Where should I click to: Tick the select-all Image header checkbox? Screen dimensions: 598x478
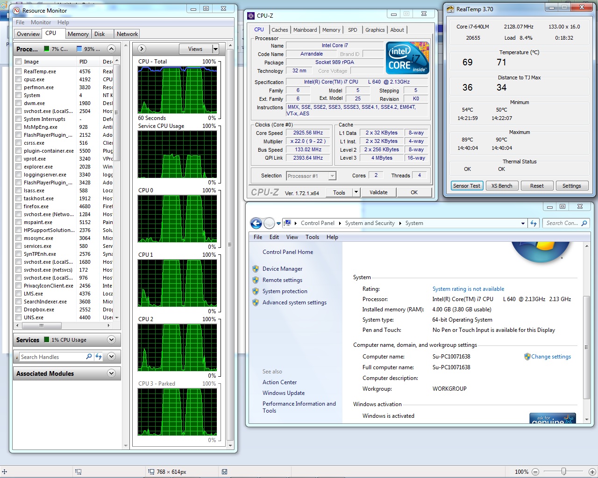click(x=19, y=62)
